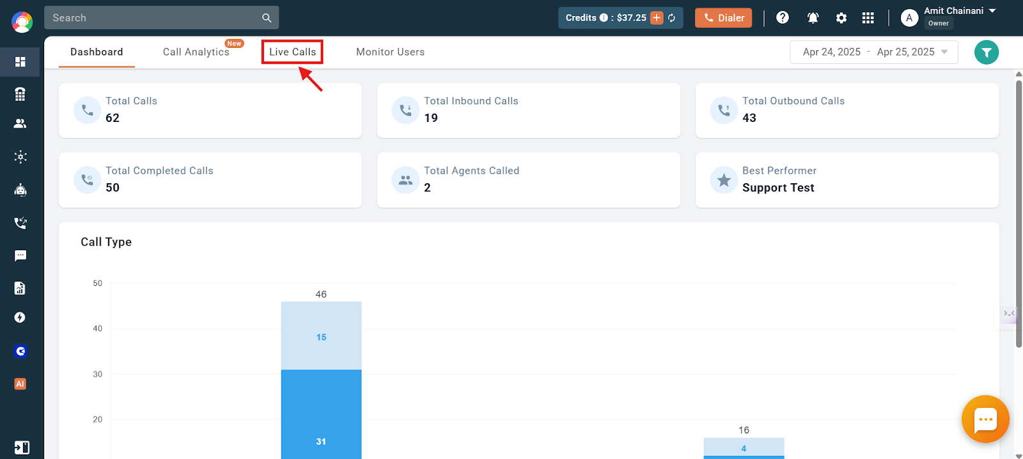Select the Apr 25, 2025 end date
Screen dimensions: 1023x459
coord(905,52)
